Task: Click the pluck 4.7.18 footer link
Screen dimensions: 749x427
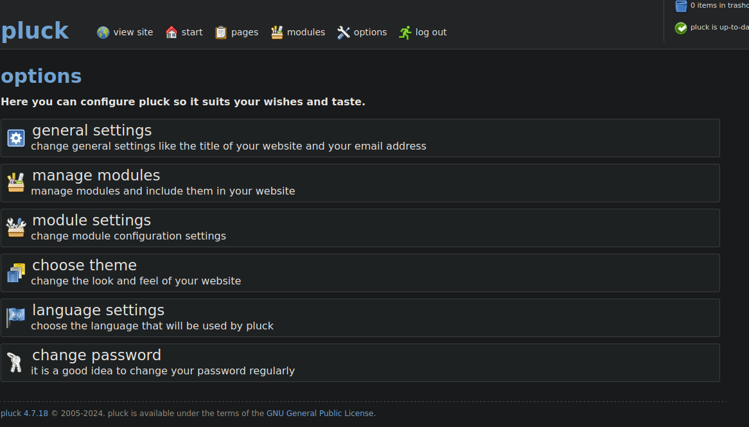Action: click(x=24, y=414)
